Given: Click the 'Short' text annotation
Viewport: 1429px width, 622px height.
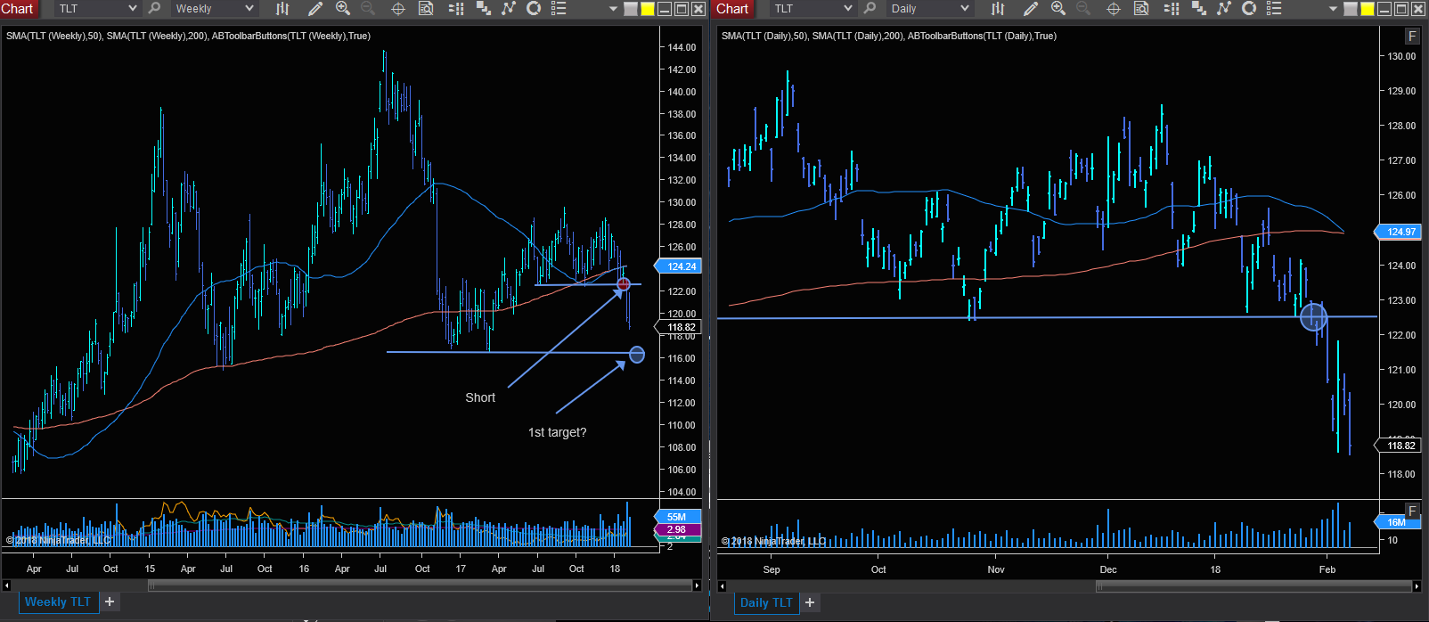Looking at the screenshot, I should click(x=480, y=397).
